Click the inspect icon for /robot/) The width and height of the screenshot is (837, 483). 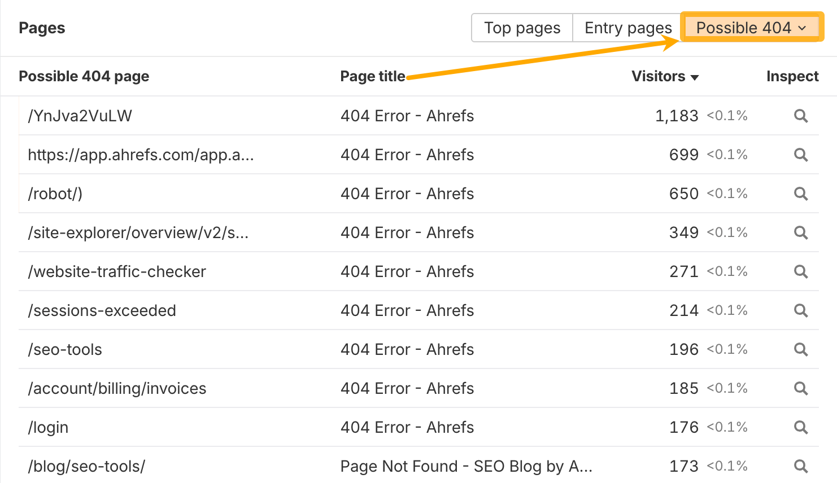click(800, 194)
